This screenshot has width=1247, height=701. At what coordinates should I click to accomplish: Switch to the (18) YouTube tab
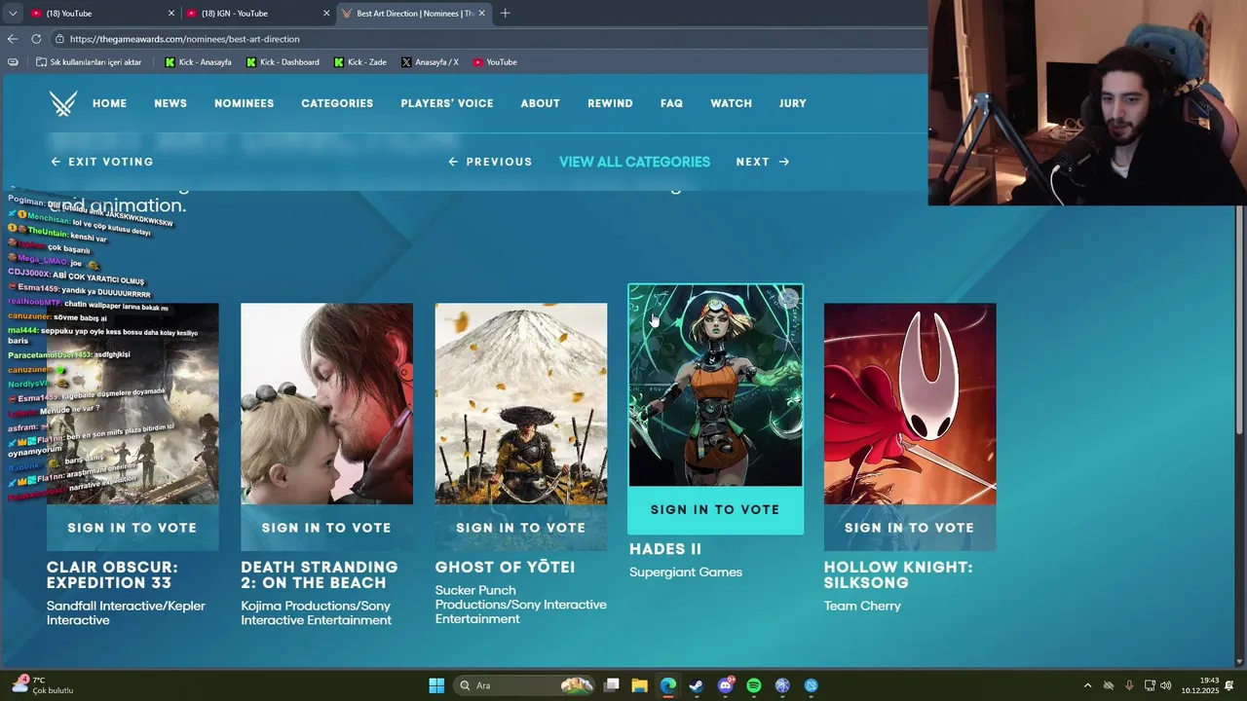coord(101,14)
